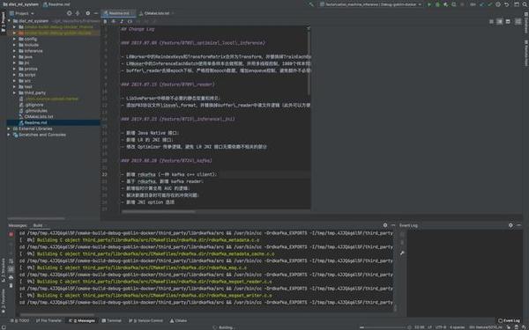Click the Project vertical tab on left edge
The height and width of the screenshot is (330, 529).
(3, 21)
